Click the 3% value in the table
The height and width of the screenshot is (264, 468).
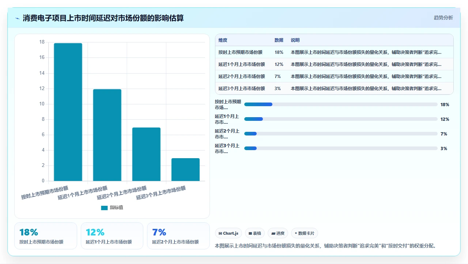(x=278, y=89)
